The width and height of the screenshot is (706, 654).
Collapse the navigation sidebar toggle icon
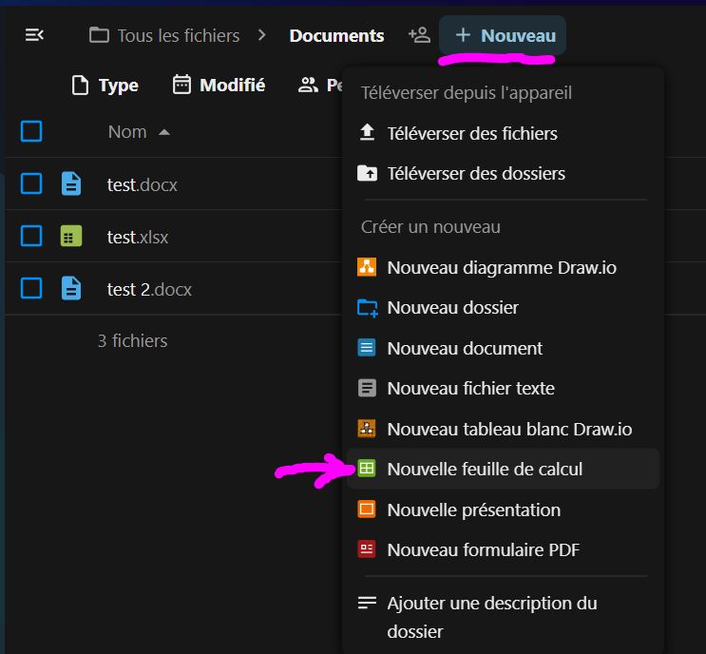click(x=34, y=35)
